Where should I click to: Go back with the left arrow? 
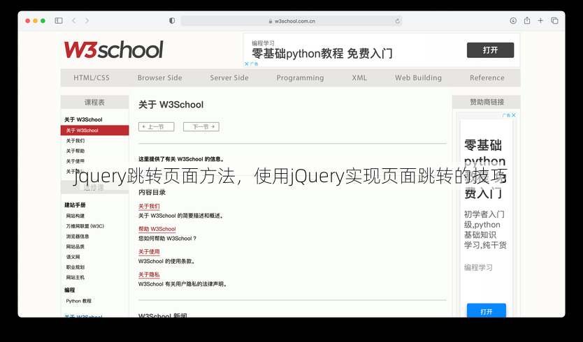pos(73,21)
